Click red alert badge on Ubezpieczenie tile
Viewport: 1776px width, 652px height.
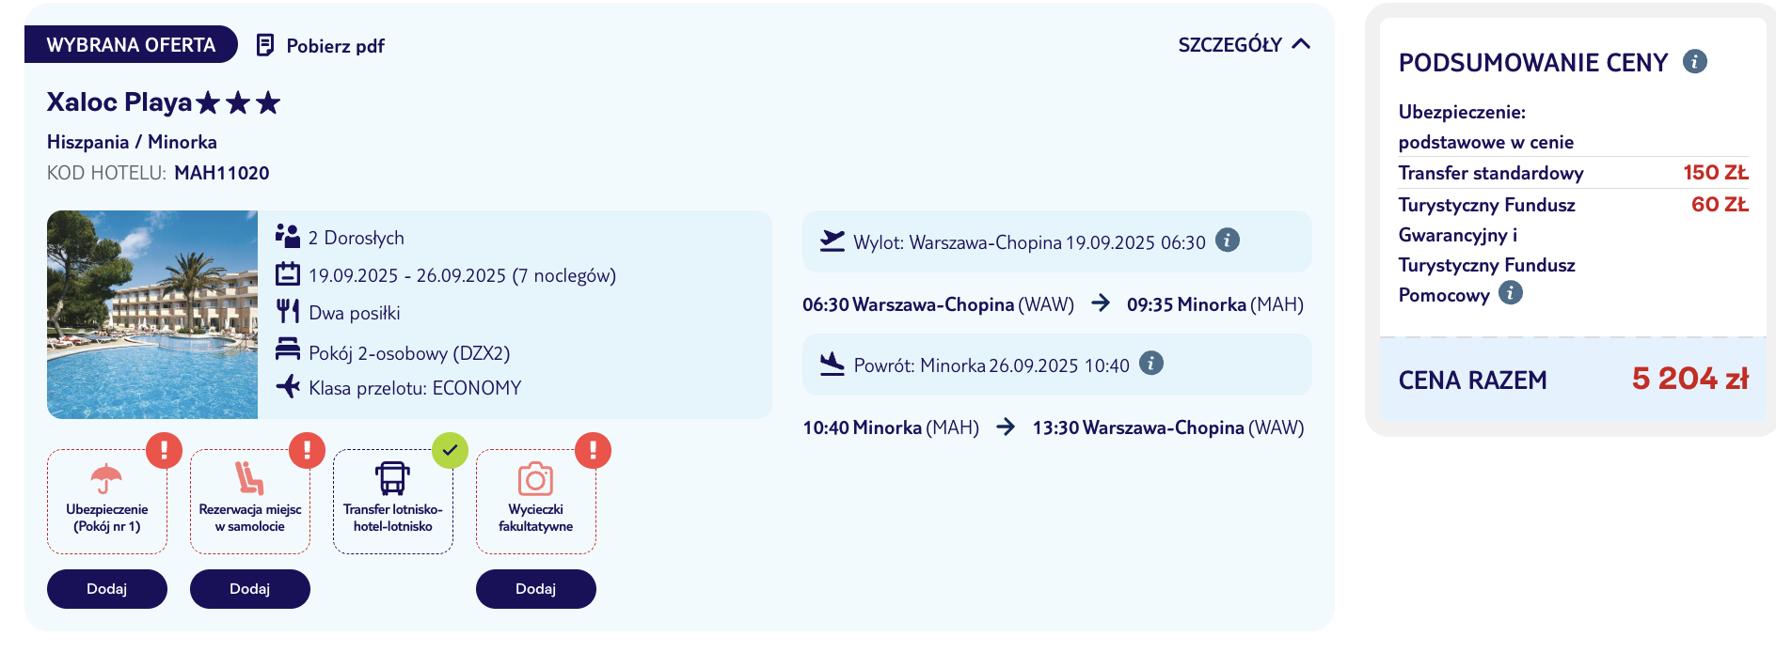pyautogui.click(x=164, y=451)
